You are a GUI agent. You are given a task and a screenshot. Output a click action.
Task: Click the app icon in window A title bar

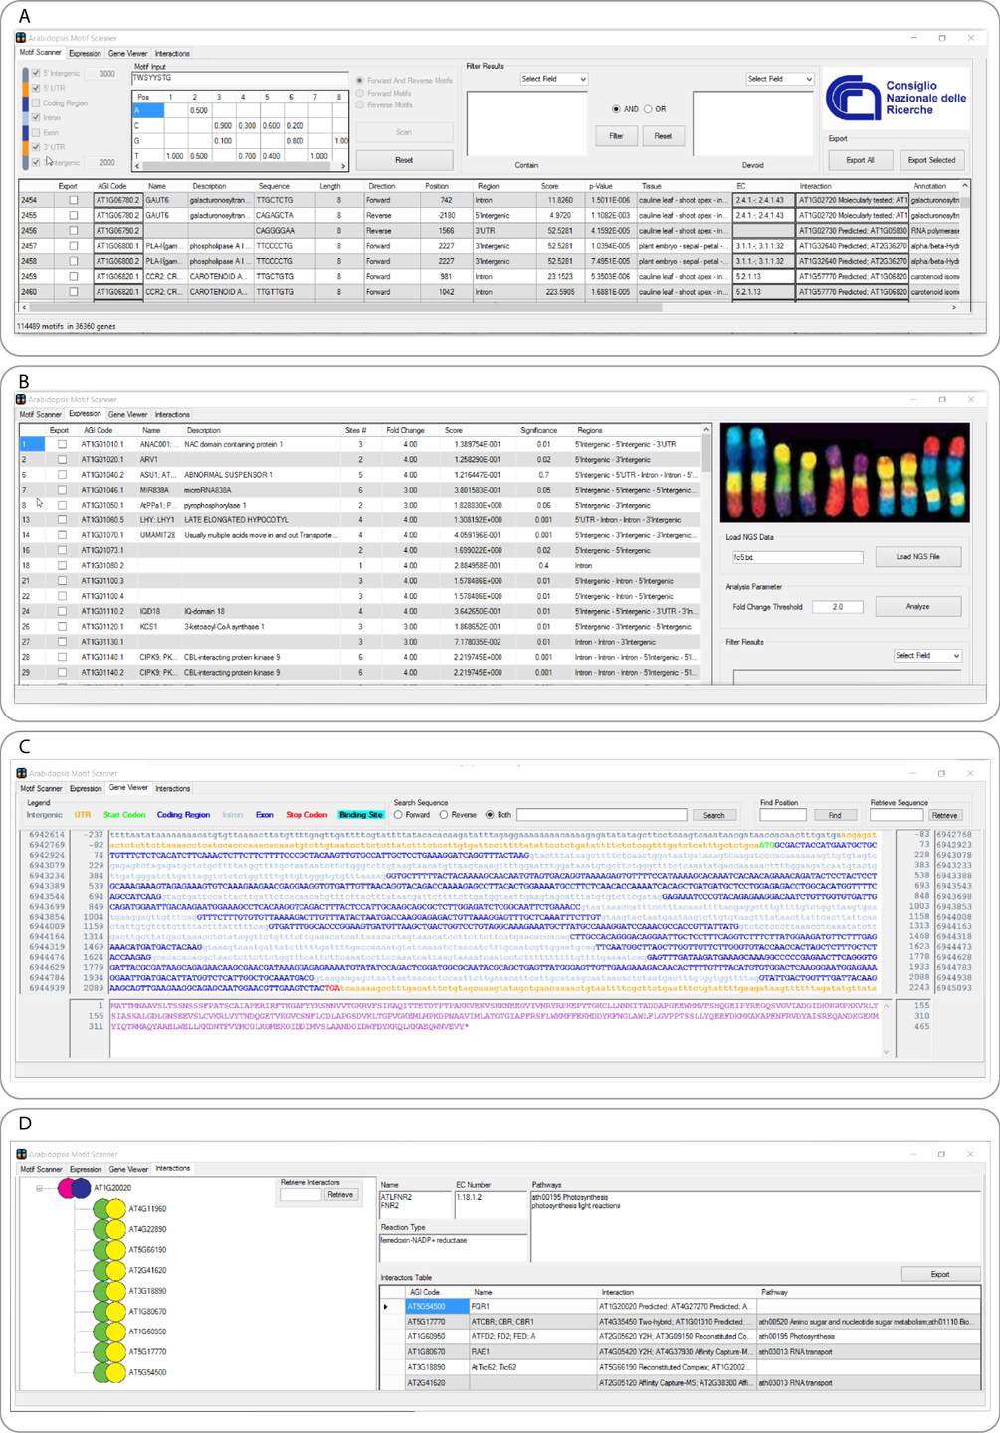point(21,38)
